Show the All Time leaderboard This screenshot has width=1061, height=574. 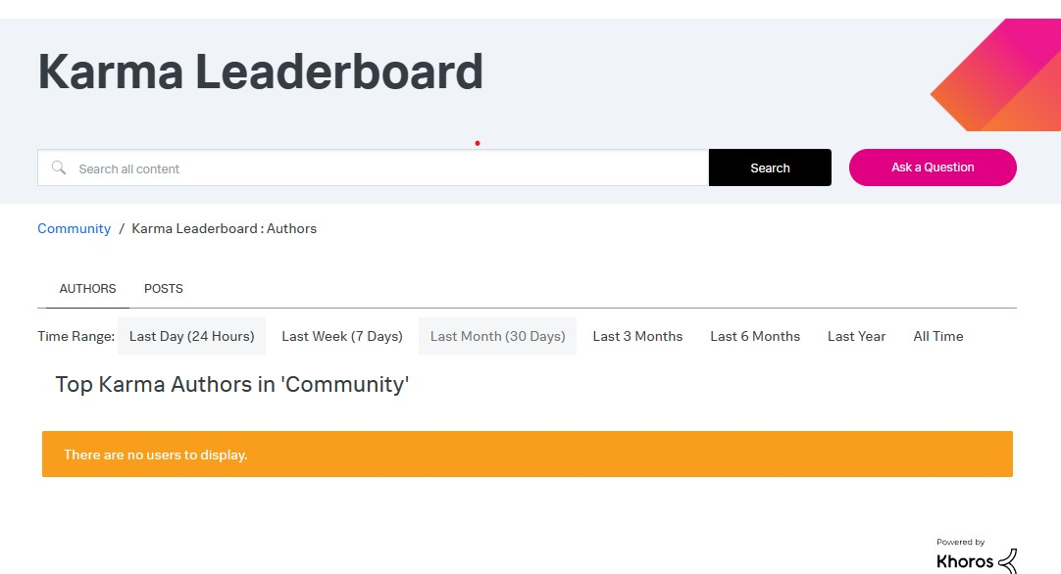coord(938,336)
